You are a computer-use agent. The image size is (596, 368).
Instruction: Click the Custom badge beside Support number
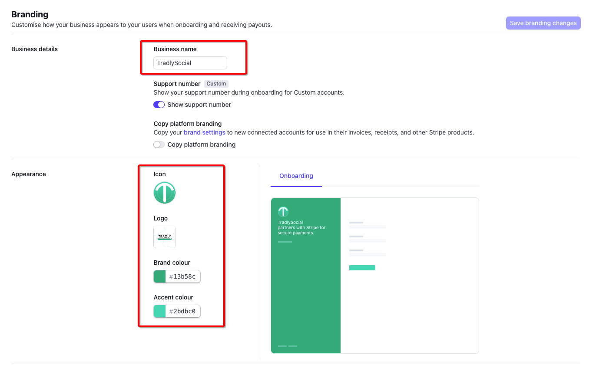click(x=216, y=84)
